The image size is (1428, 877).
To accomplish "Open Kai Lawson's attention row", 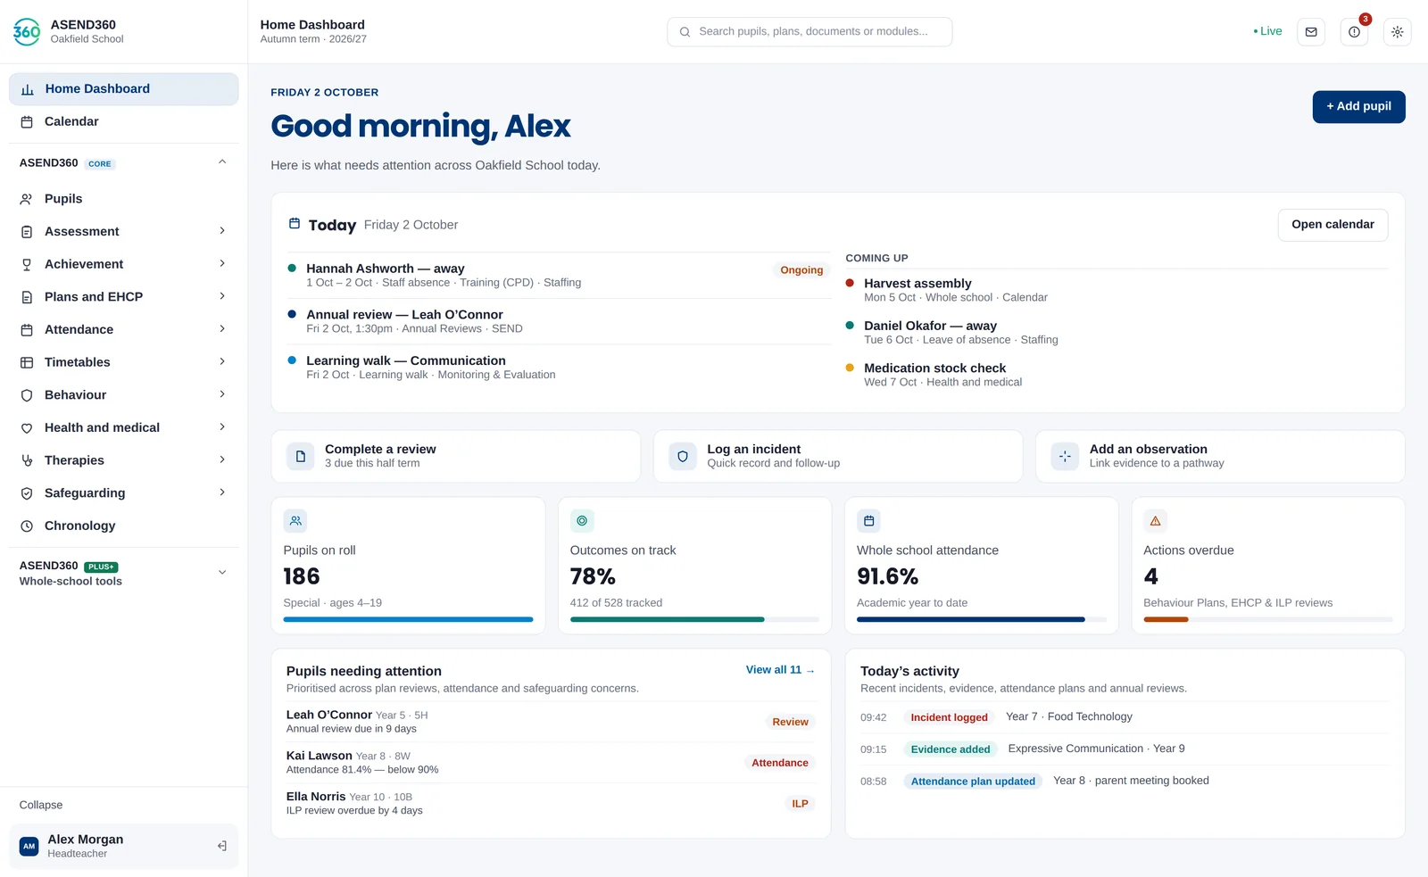I will 551,763.
